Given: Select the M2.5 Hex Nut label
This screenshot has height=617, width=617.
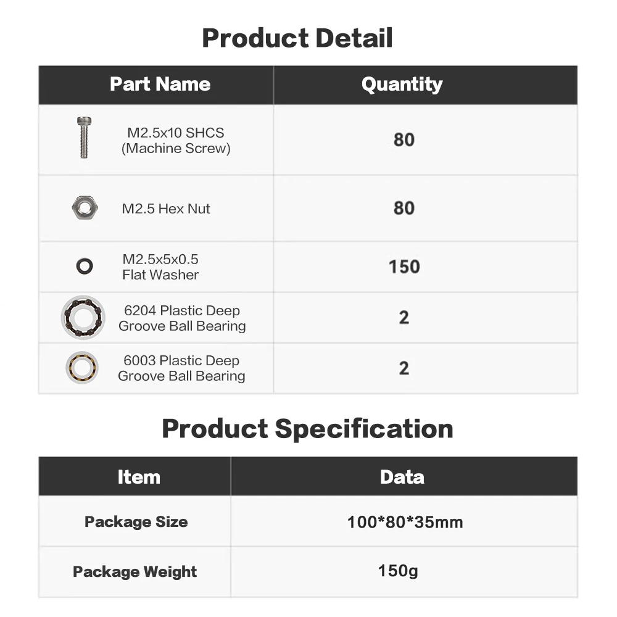Looking at the screenshot, I should [166, 209].
